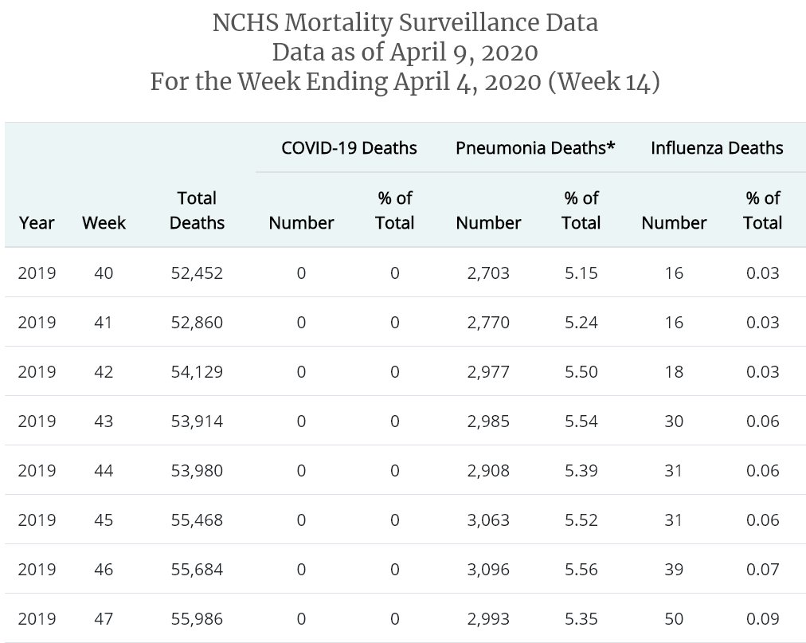Select the Pneumonia Deaths* group header
This screenshot has width=806, height=643.
point(535,147)
